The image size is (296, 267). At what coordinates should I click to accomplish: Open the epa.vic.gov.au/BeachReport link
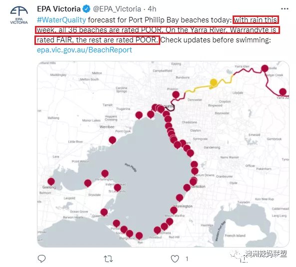84,50
